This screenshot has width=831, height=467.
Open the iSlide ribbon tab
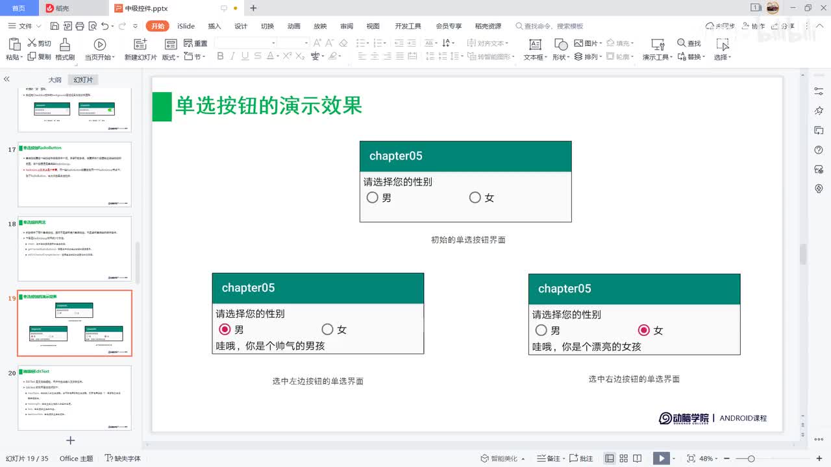(x=186, y=26)
